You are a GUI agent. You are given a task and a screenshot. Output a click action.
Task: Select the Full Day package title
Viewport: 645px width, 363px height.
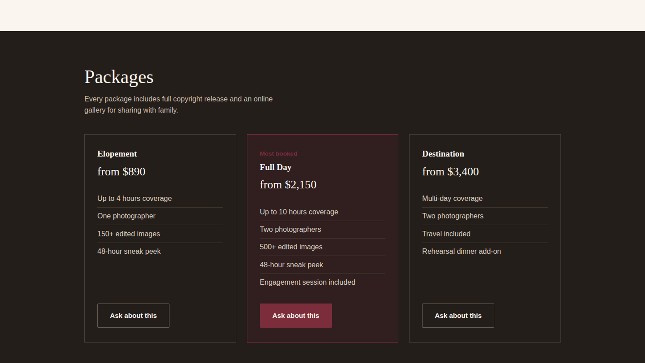(x=276, y=167)
